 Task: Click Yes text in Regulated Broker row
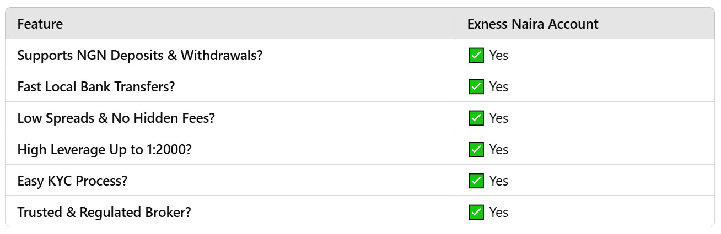[x=499, y=213]
